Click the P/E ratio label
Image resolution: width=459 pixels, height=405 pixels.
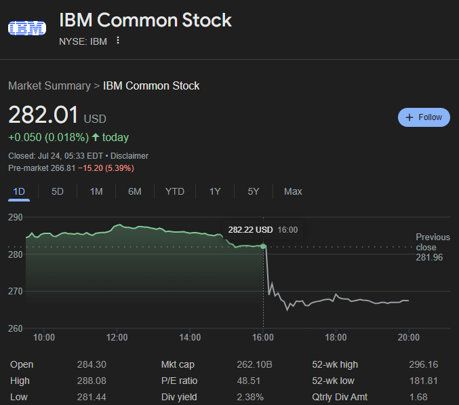click(x=179, y=381)
